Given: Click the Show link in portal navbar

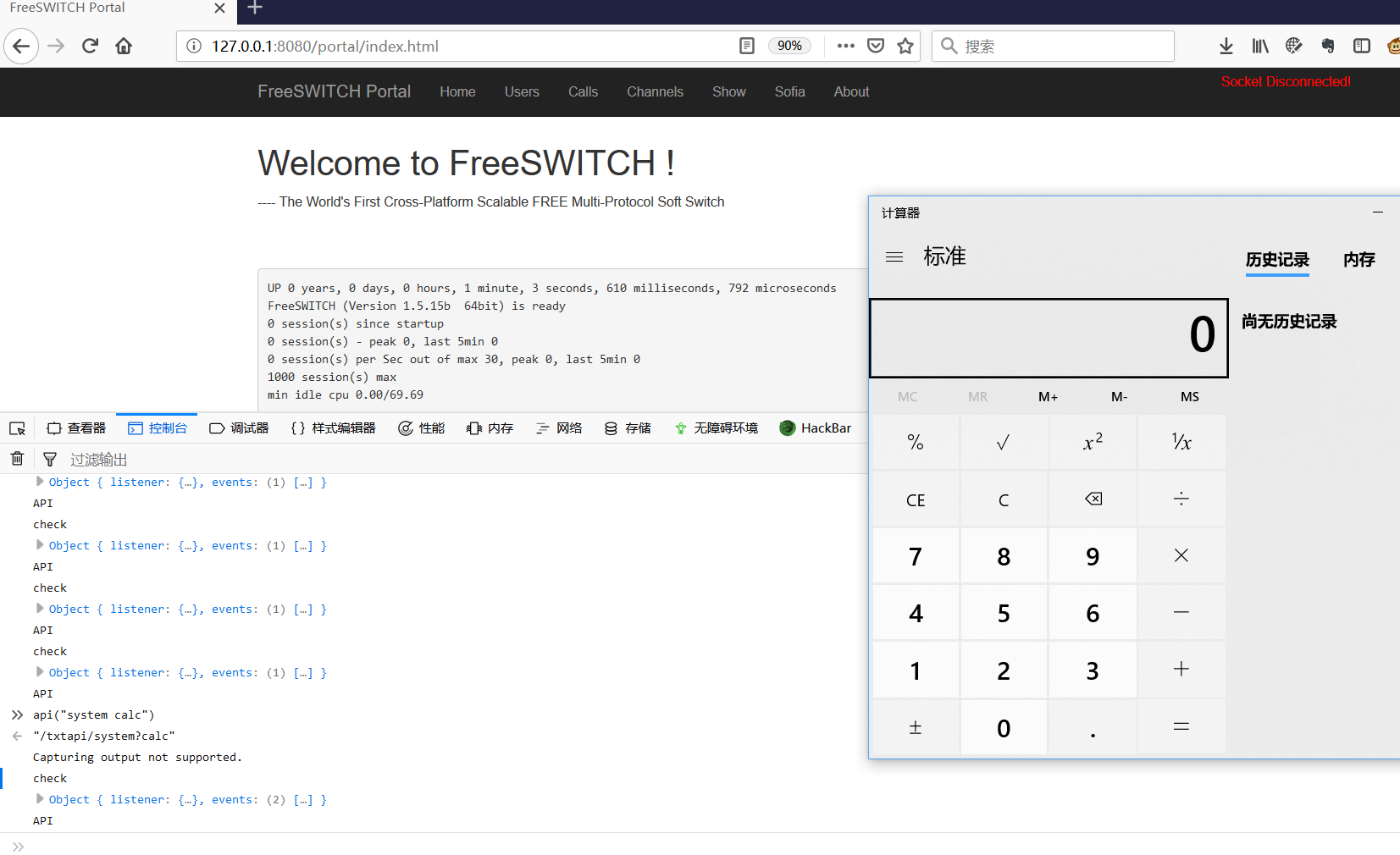Looking at the screenshot, I should click(729, 91).
